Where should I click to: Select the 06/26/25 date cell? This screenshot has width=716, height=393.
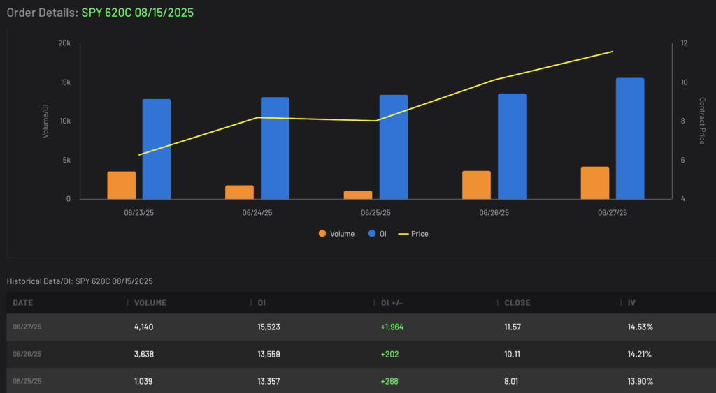point(27,354)
